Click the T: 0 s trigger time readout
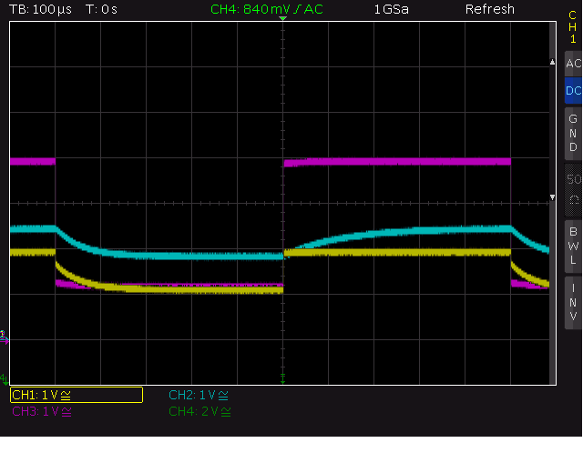This screenshot has height=473, width=583. pyautogui.click(x=101, y=9)
